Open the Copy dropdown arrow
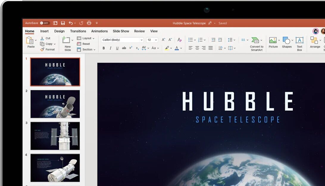The width and height of the screenshot is (325, 186). click(55, 44)
